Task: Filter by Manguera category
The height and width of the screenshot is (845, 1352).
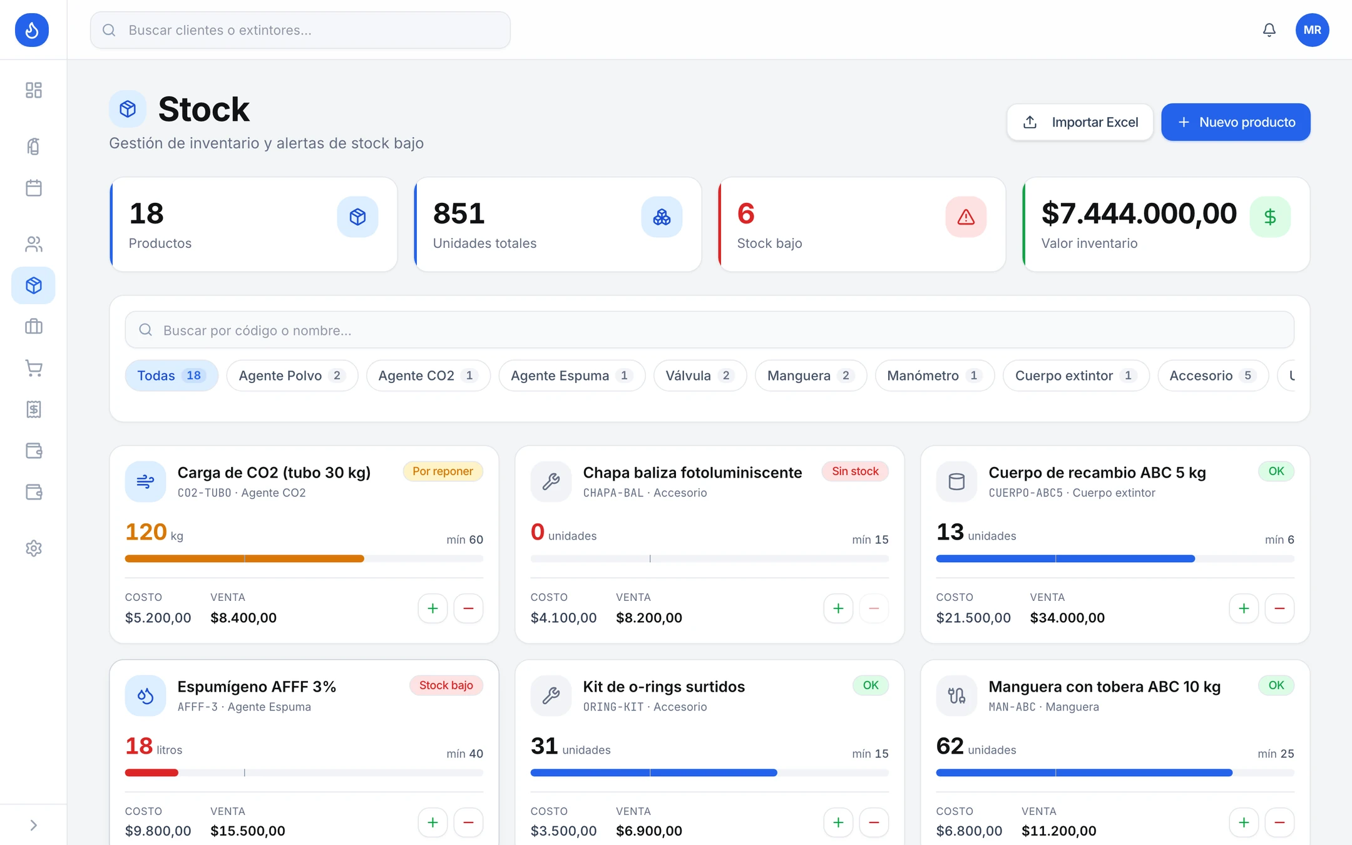Action: [x=811, y=376]
